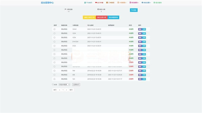Click the 后台管理中心 brand logo
The width and height of the screenshot is (202, 113).
tap(47, 3)
